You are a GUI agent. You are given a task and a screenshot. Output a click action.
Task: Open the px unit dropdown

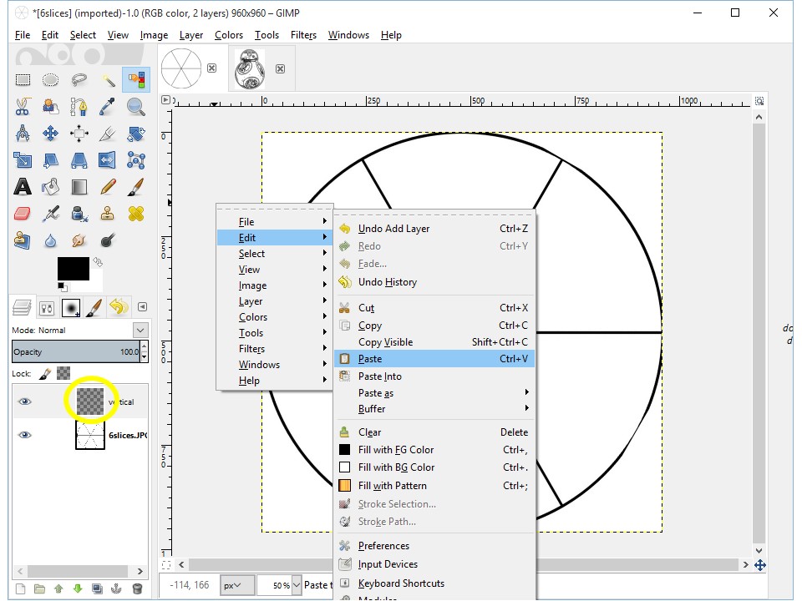[x=237, y=585]
